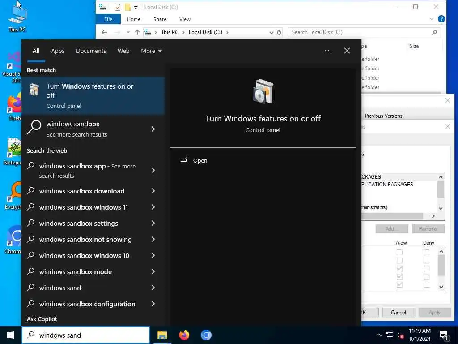Viewport: 458px width, 344px height.
Task: Open the network status tray icon
Action: (x=390, y=335)
